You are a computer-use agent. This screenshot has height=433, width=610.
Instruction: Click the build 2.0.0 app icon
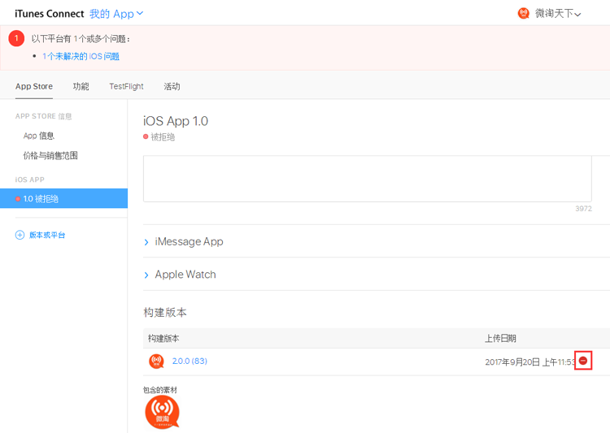point(156,361)
